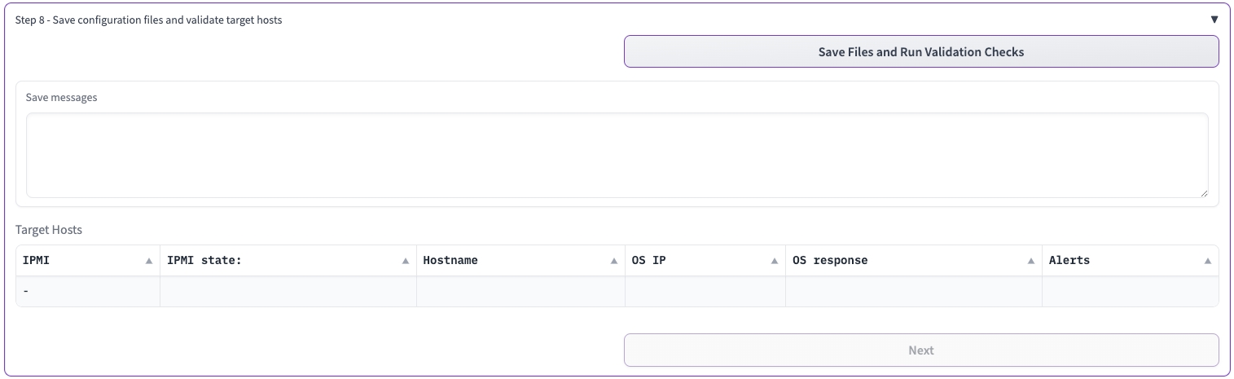Click the Target Hosts table label

click(x=49, y=230)
